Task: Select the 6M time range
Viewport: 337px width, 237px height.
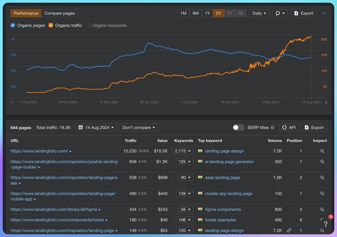Action: (x=195, y=13)
